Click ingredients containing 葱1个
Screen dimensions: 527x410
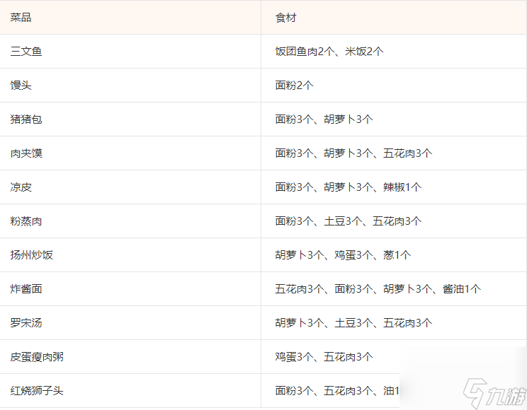pos(343,255)
